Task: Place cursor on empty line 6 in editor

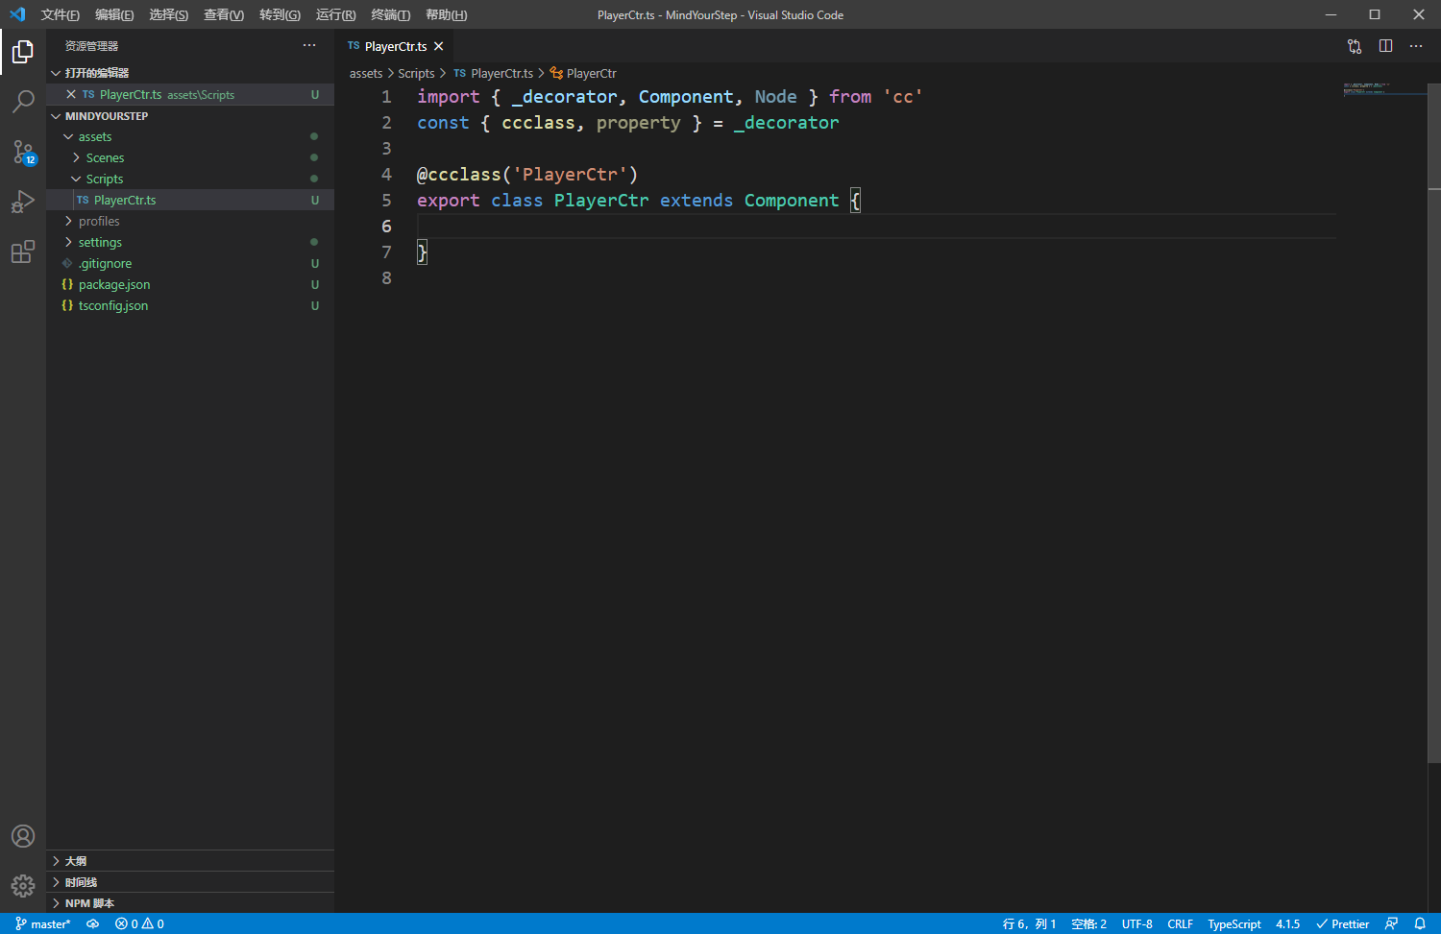Action: (x=876, y=226)
